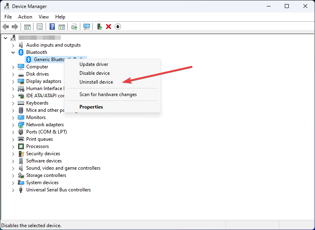
Task: Select the Network adapters row
Action: tap(45, 125)
